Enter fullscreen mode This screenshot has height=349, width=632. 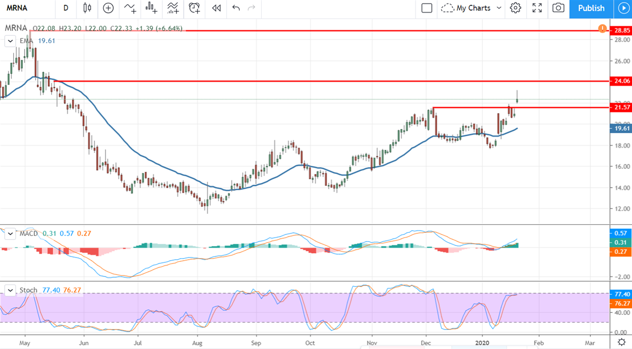click(537, 8)
